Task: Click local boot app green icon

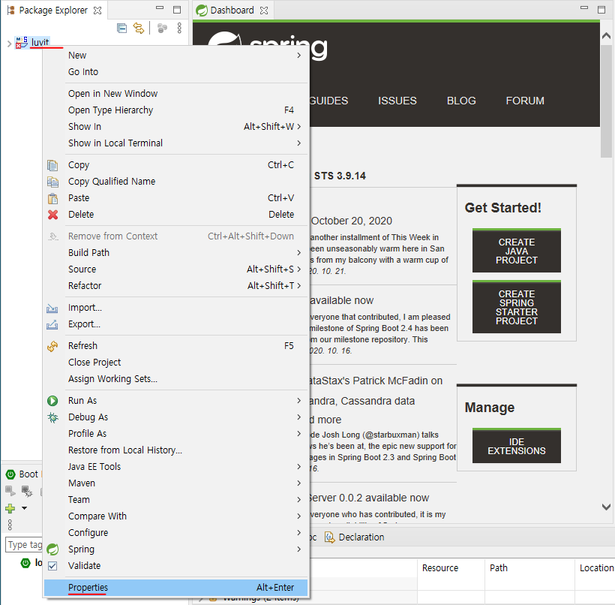Action: [x=25, y=563]
